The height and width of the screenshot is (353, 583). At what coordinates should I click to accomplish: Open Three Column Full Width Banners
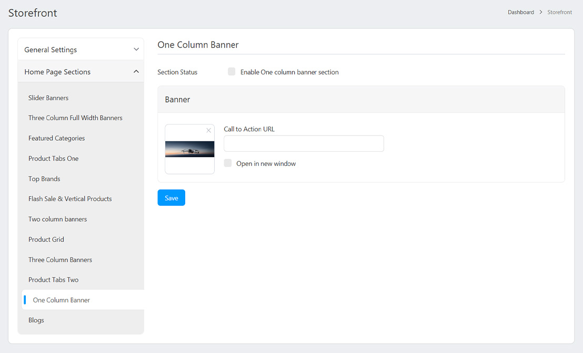[75, 118]
